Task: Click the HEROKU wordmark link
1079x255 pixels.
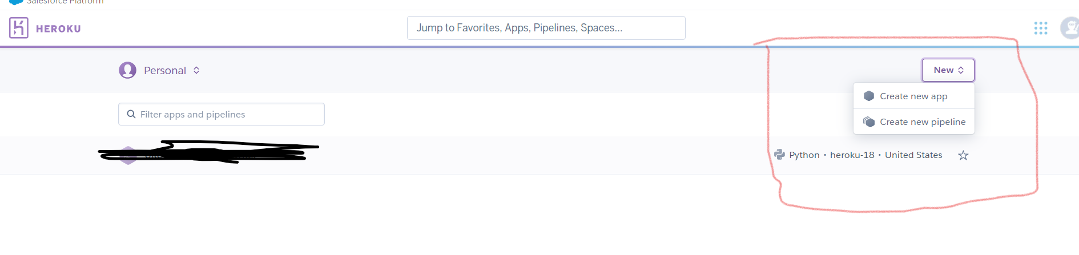Action: pyautogui.click(x=58, y=29)
